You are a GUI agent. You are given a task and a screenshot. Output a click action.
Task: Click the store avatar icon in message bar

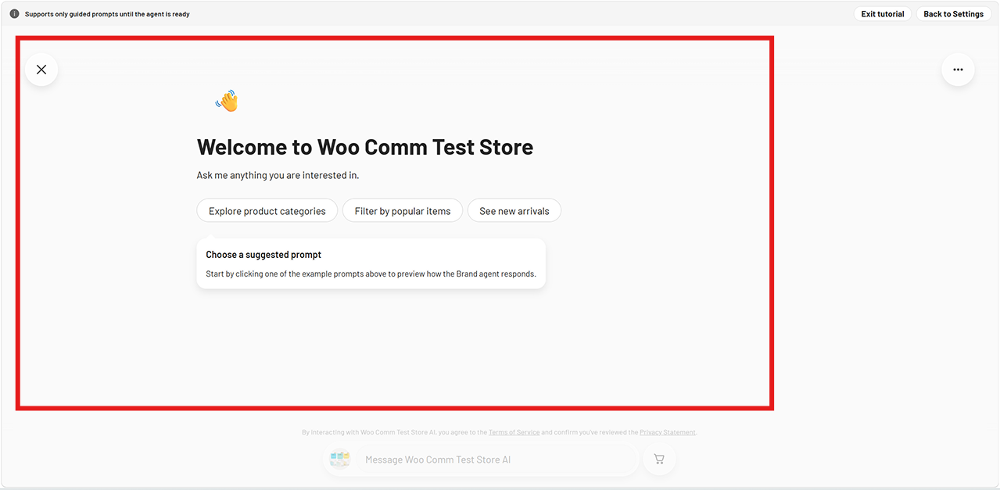pyautogui.click(x=340, y=460)
